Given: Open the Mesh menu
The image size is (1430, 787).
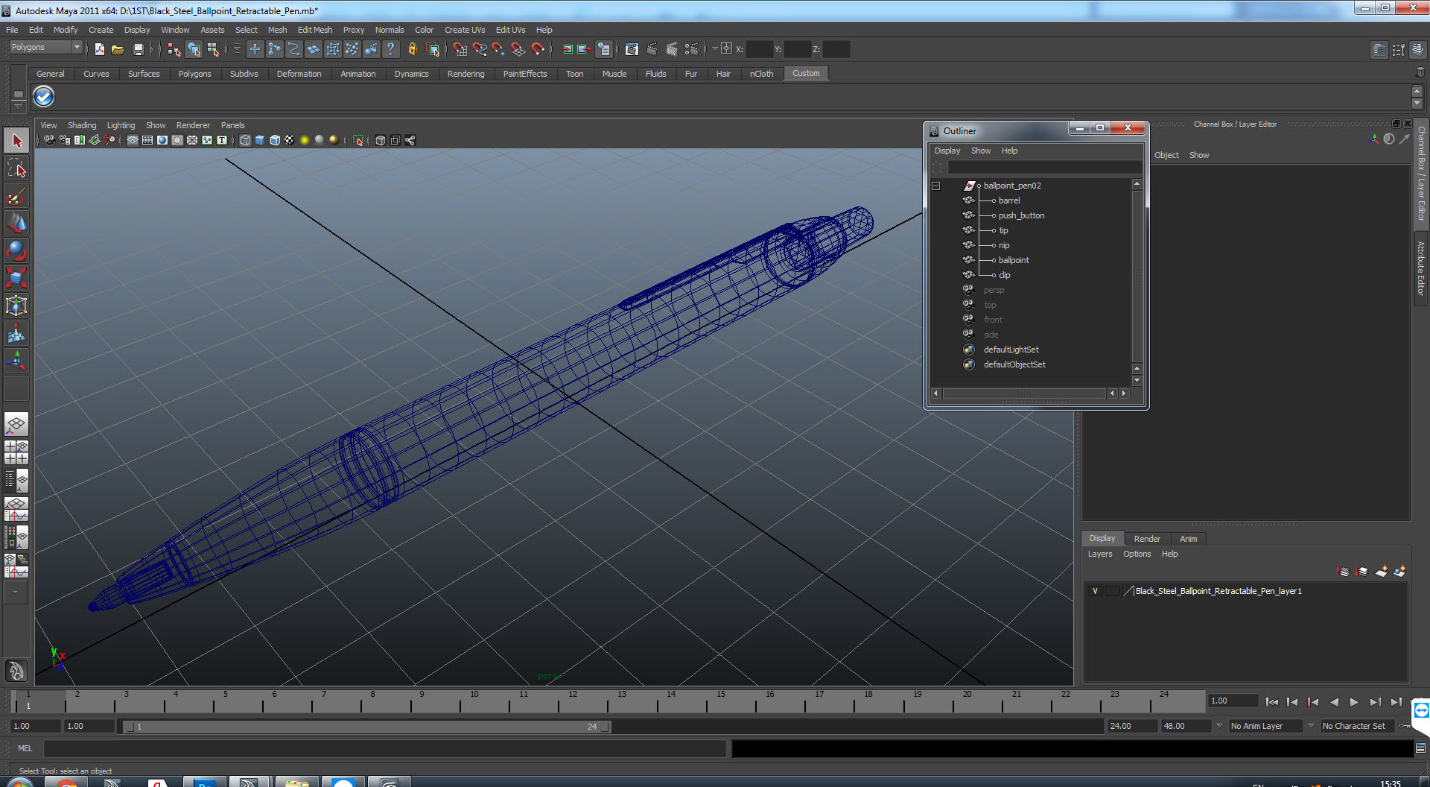Looking at the screenshot, I should [x=277, y=30].
